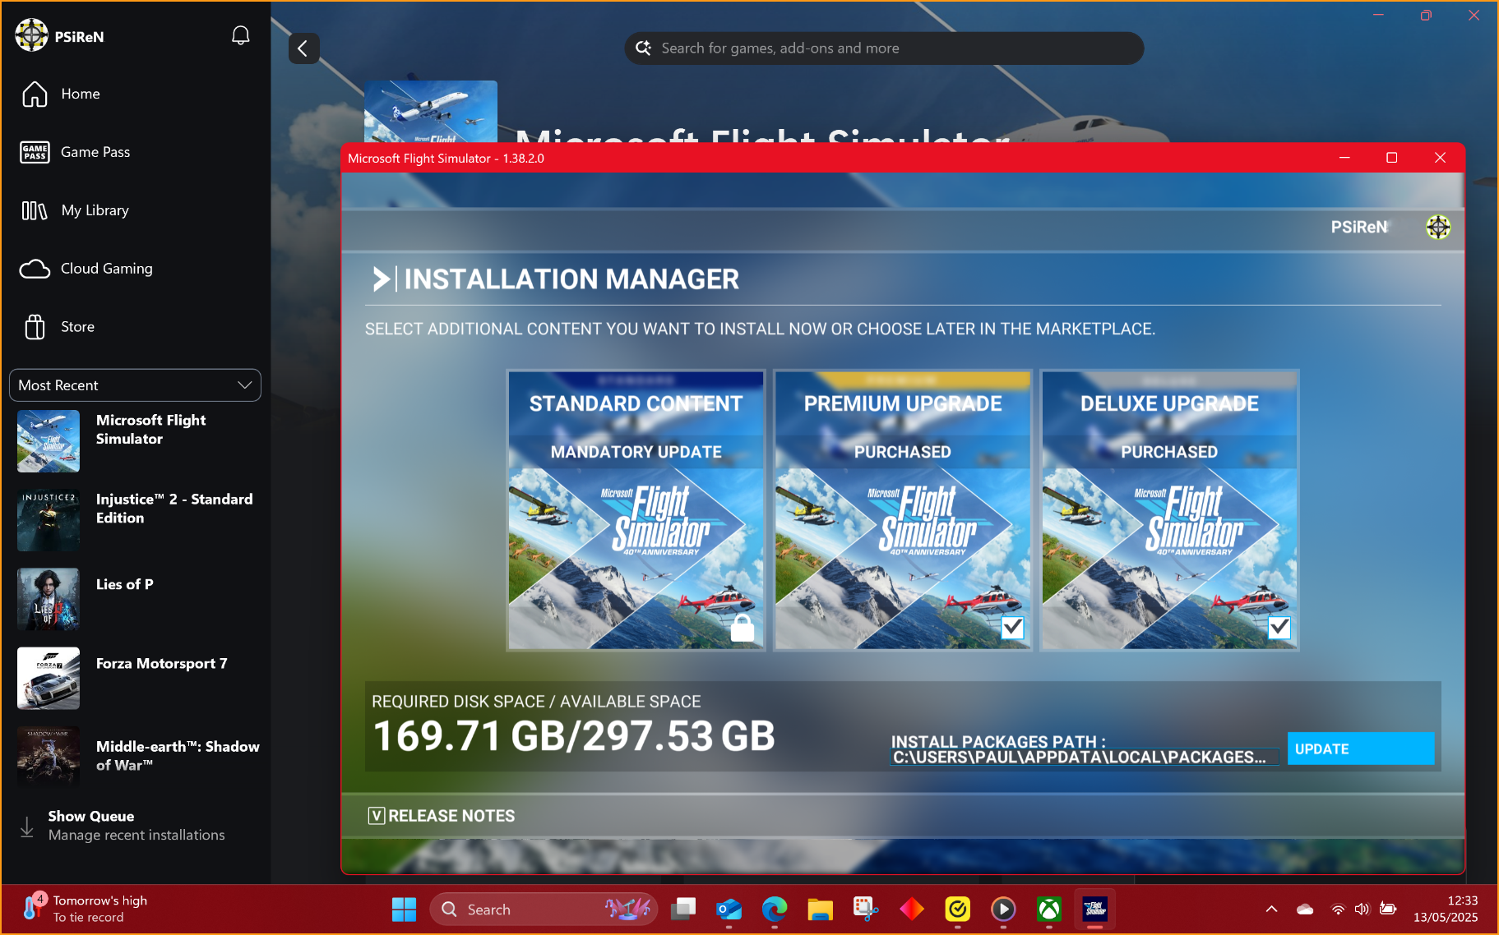The width and height of the screenshot is (1499, 935).
Task: Open the clock and date panel
Action: (x=1446, y=909)
